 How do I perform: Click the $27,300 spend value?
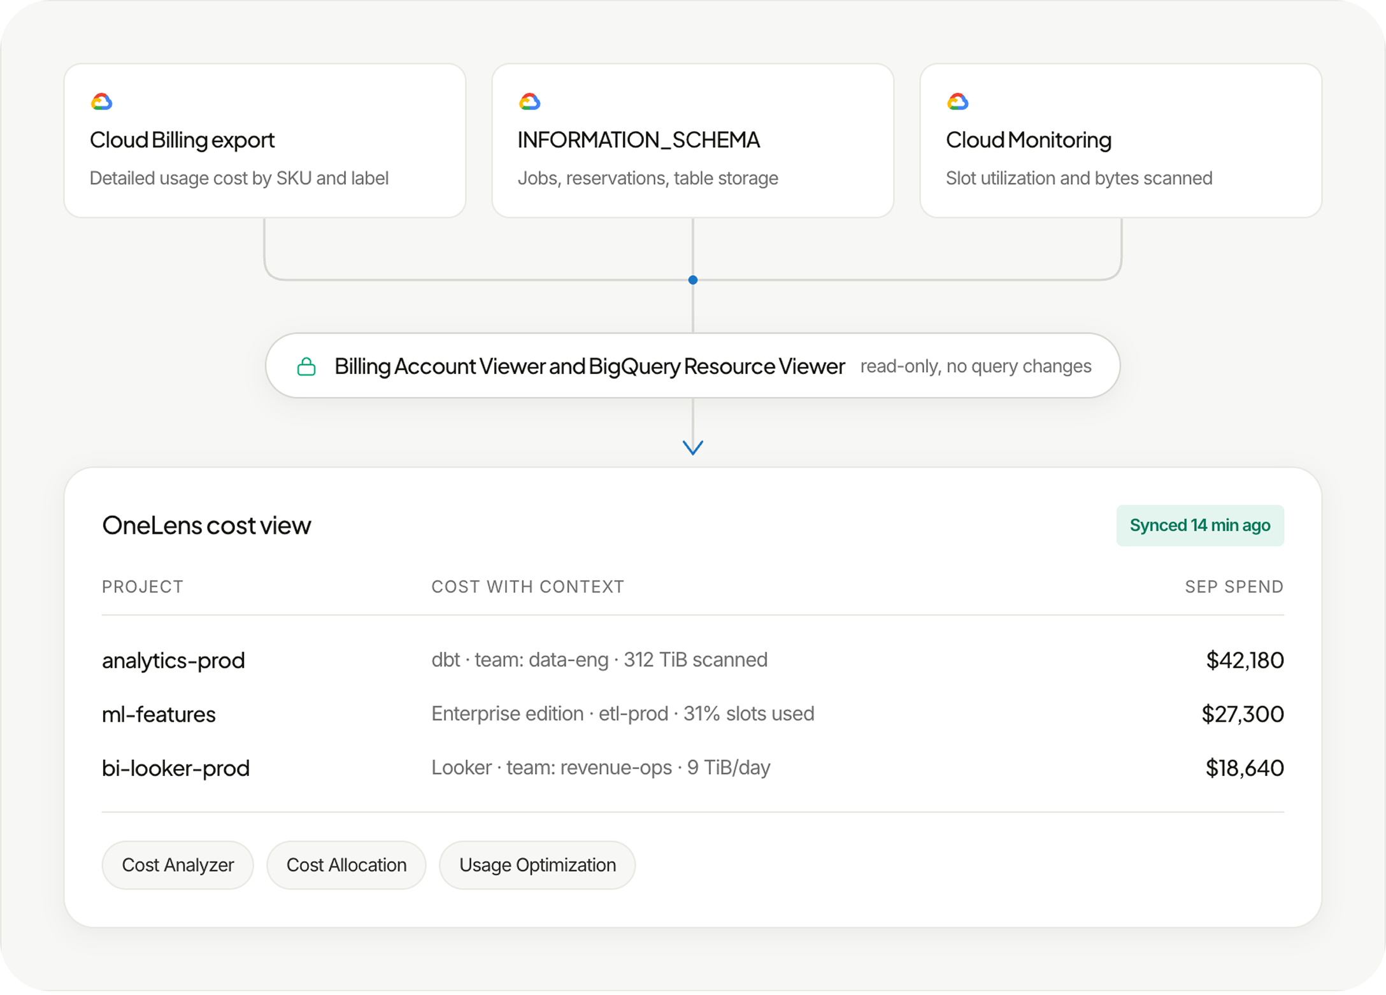[1243, 714]
